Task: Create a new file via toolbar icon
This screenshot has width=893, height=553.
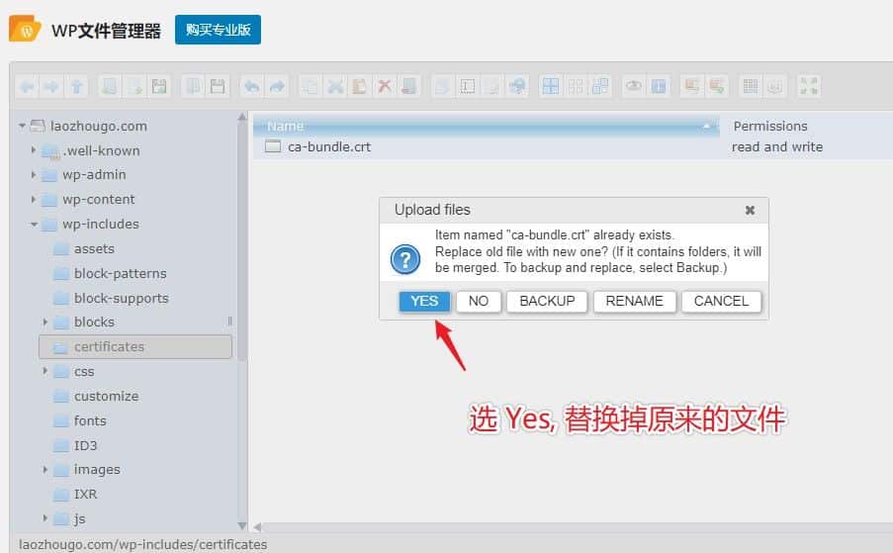Action: [x=134, y=87]
